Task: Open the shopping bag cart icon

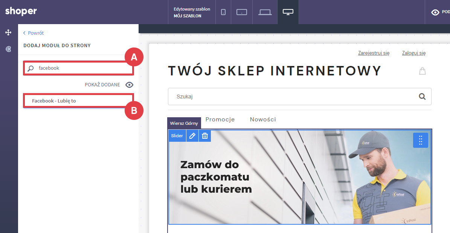Action: tap(423, 71)
